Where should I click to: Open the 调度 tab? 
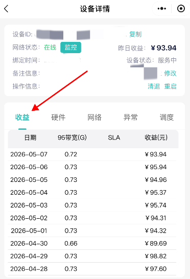point(167,117)
